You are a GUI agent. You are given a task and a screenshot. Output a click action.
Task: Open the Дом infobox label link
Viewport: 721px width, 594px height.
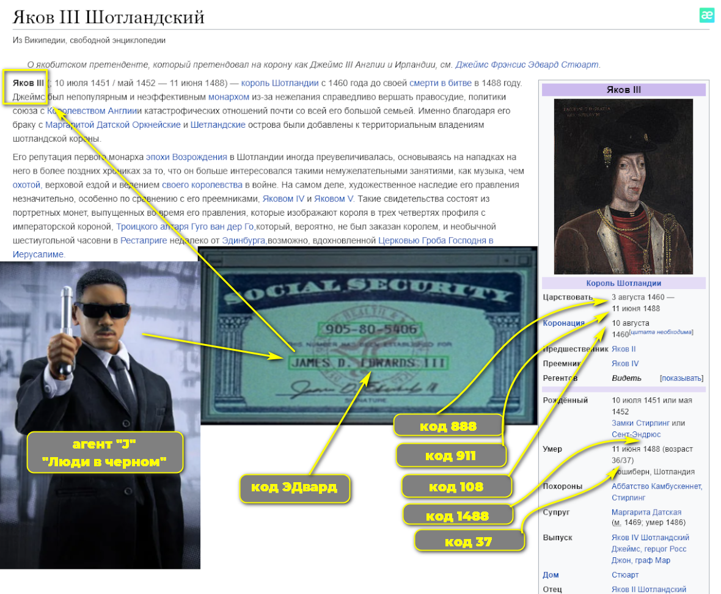tap(551, 575)
